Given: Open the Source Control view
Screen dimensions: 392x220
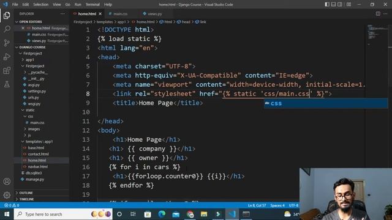Looking at the screenshot, I should coord(7,43).
